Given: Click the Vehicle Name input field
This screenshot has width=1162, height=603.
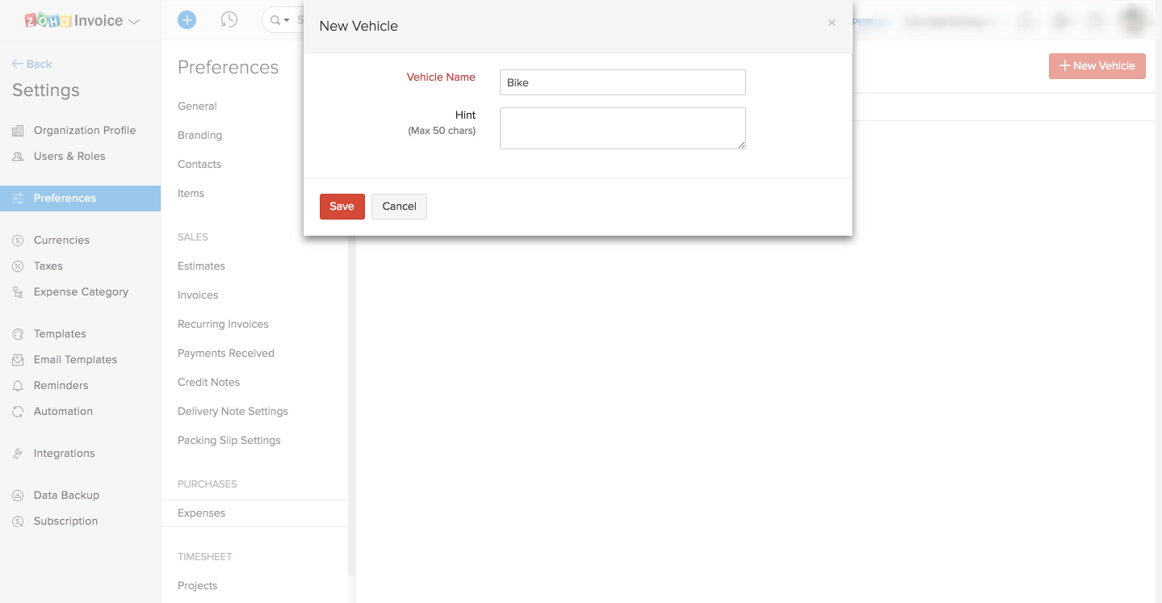Looking at the screenshot, I should pos(622,82).
